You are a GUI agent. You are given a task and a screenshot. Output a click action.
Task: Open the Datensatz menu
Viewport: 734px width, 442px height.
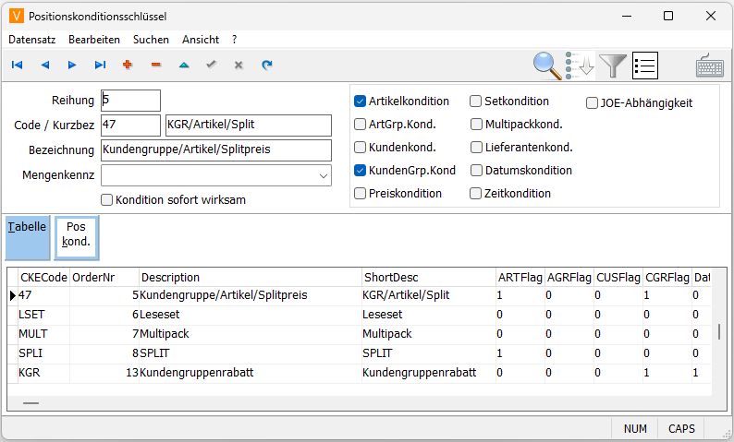pos(32,40)
